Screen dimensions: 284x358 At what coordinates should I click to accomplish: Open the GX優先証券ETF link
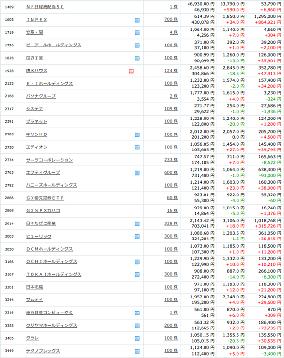[x=45, y=198]
